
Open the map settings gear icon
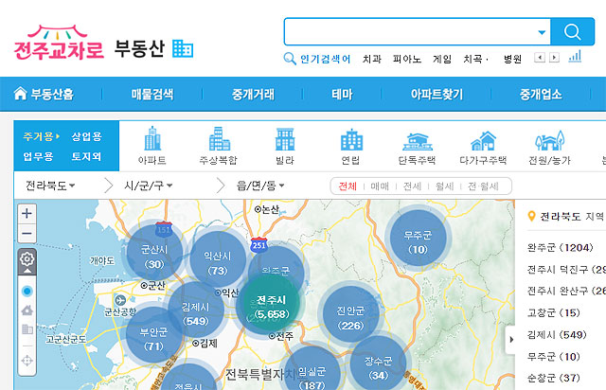[x=27, y=258]
